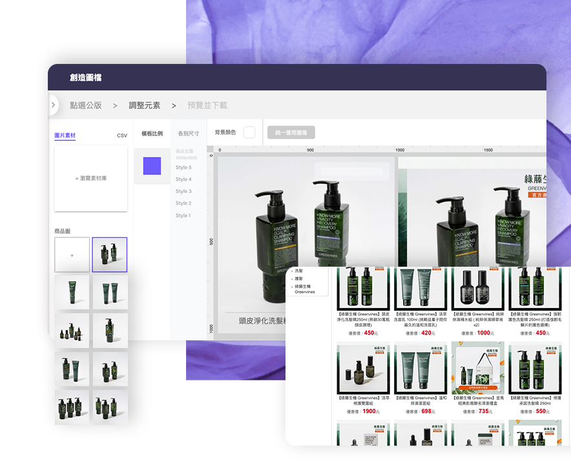Expand the collapsed sidebar chevron arrow

[53, 105]
